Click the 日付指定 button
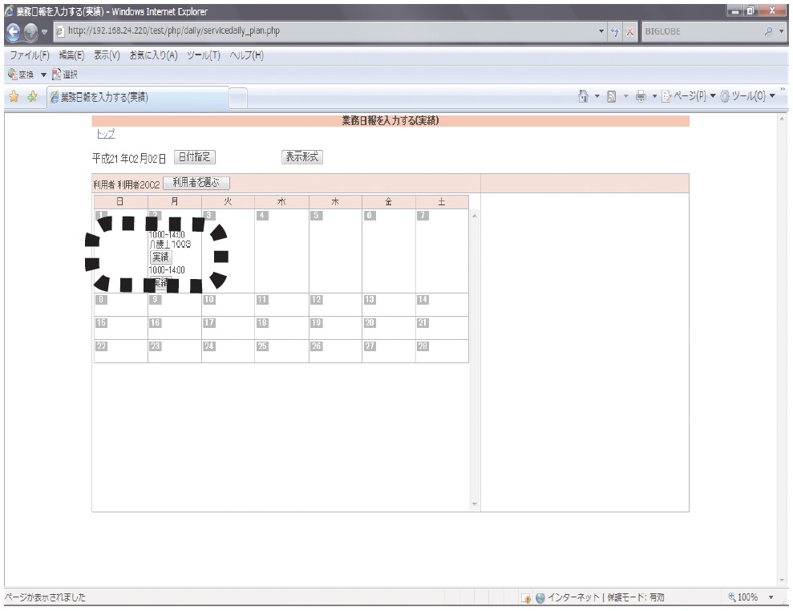 click(194, 157)
